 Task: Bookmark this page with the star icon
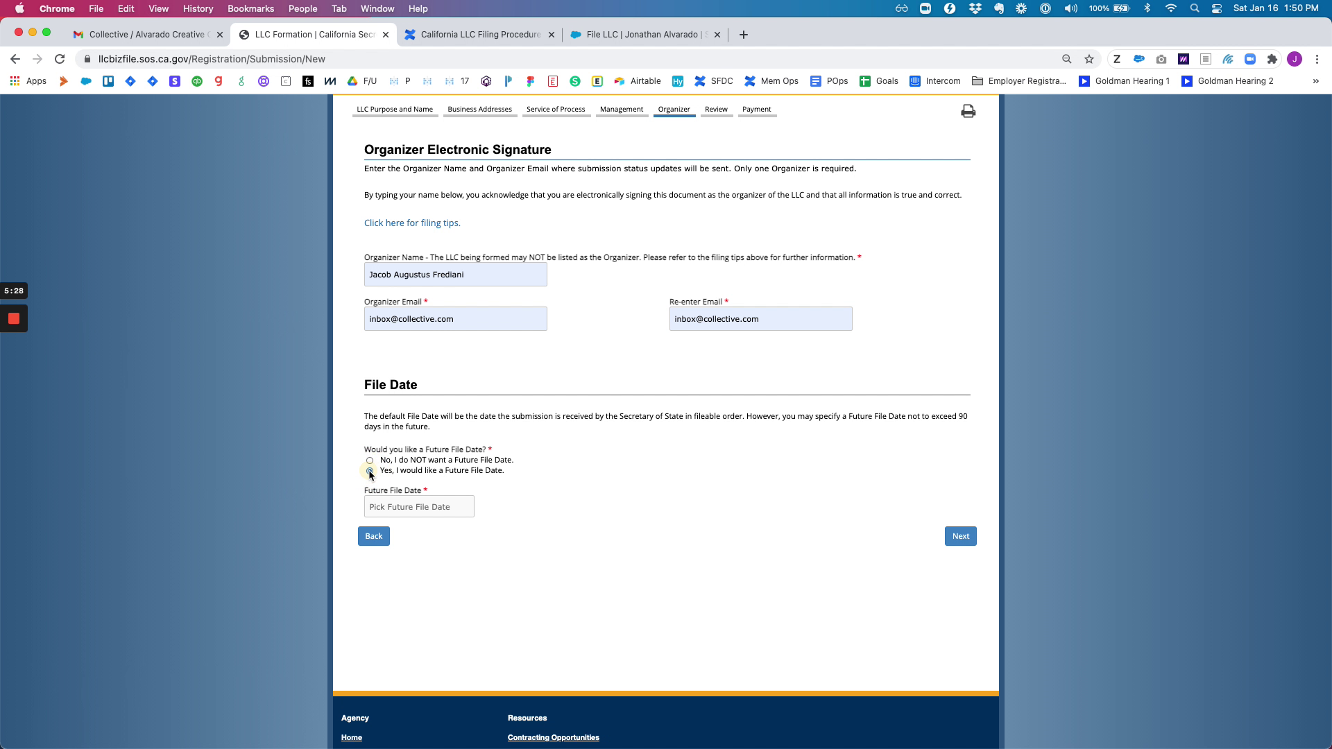tap(1089, 59)
